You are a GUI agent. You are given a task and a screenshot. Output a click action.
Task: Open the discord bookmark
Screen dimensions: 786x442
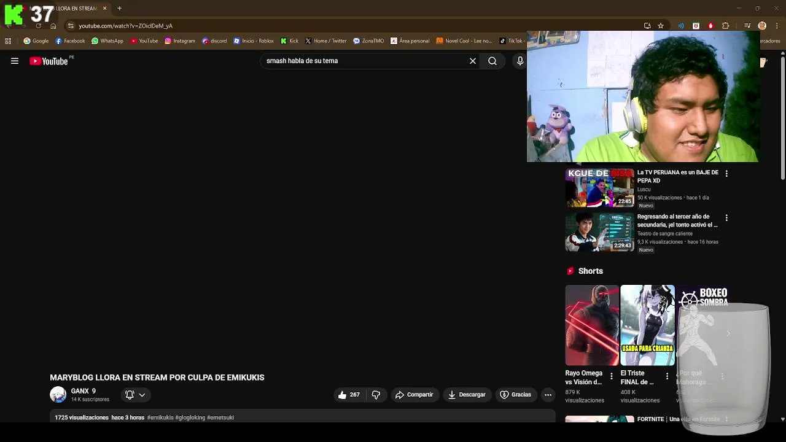tap(214, 41)
